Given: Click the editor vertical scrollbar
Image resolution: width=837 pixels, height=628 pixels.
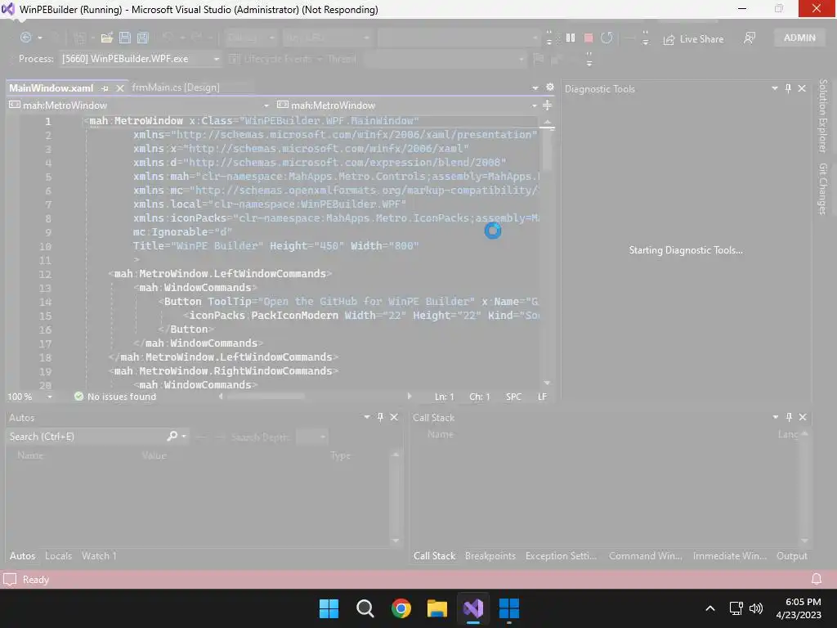Looking at the screenshot, I should pos(547,251).
